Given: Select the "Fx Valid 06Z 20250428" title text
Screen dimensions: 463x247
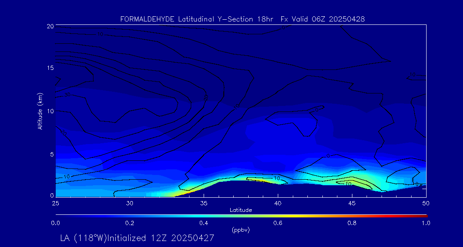Looking at the screenshot, I should (322, 19).
